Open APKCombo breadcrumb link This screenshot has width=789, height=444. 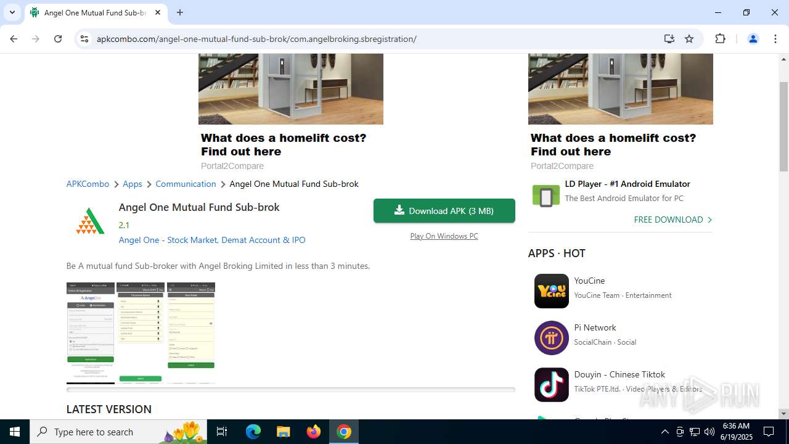pyautogui.click(x=88, y=184)
